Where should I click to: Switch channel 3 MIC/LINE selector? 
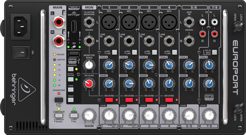click(x=155, y=52)
